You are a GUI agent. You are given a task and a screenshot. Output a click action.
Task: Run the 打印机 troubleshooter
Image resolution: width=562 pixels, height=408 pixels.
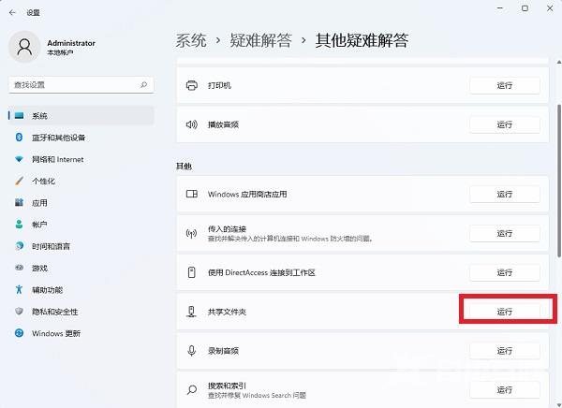[x=505, y=85]
